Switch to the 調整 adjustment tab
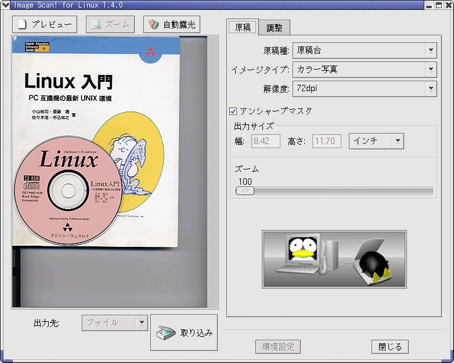Viewport: 454px width, 363px height. tap(274, 28)
